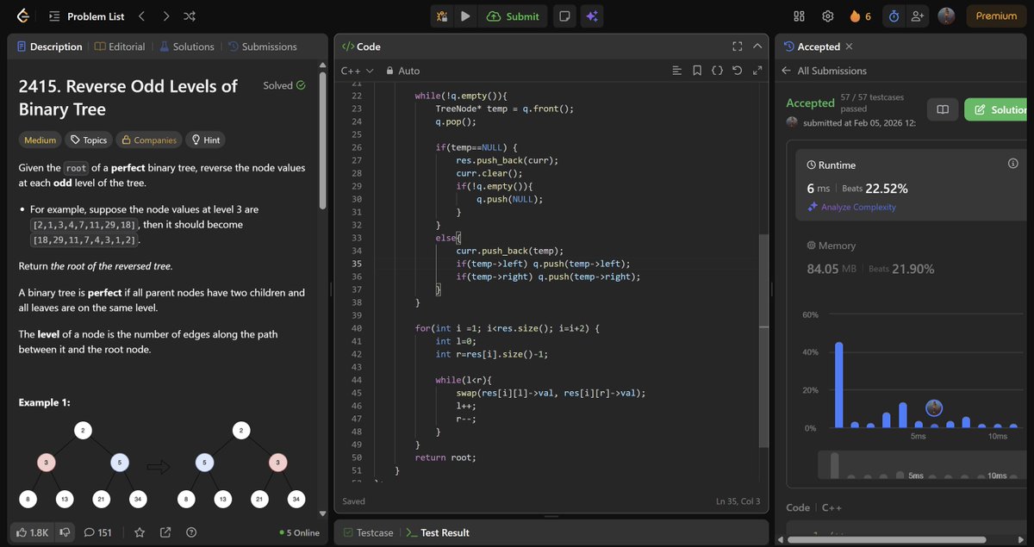Expand the Companies tag

pyautogui.click(x=149, y=140)
